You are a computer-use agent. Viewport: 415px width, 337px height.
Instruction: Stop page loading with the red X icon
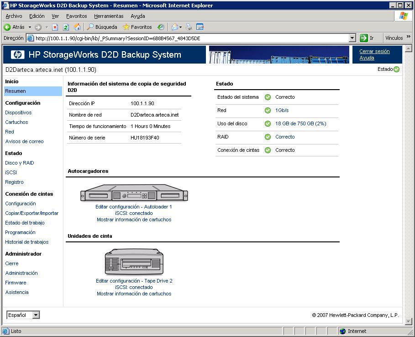coord(55,27)
